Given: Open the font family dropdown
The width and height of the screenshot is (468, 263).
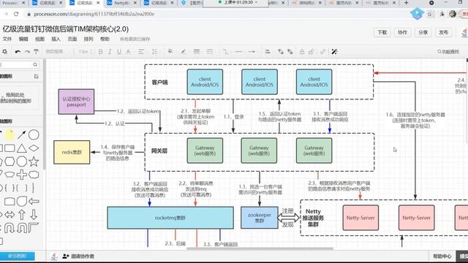Looking at the screenshot, I should pyautogui.click(x=58, y=52).
